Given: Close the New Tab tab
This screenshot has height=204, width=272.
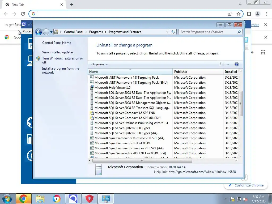Looking at the screenshot, I should coord(62,5).
